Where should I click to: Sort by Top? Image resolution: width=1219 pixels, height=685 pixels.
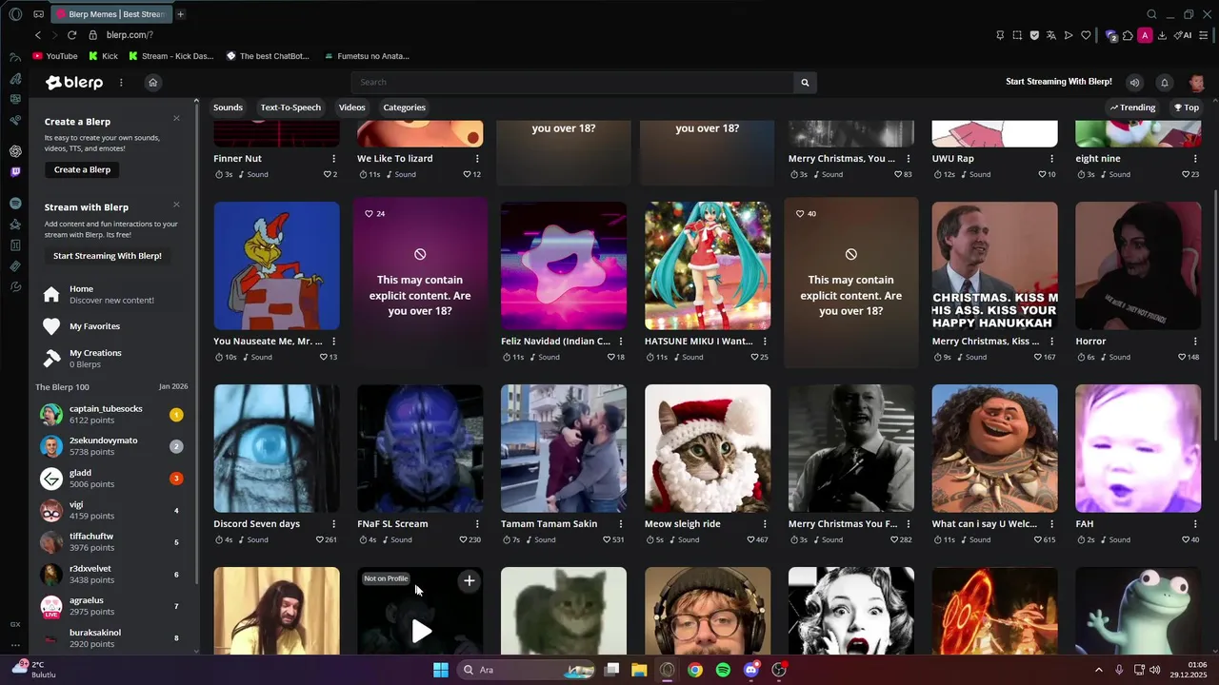[1187, 108]
